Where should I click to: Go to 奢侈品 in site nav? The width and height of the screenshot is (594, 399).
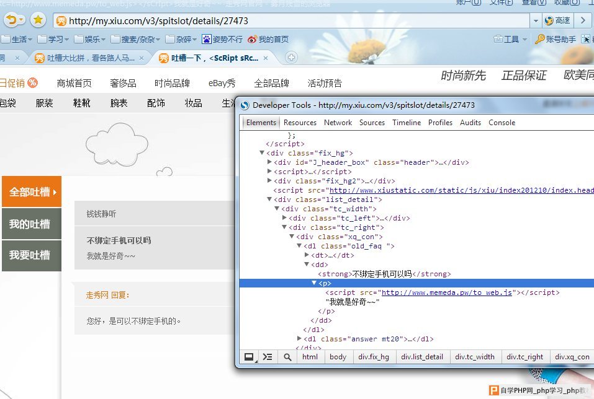point(123,83)
